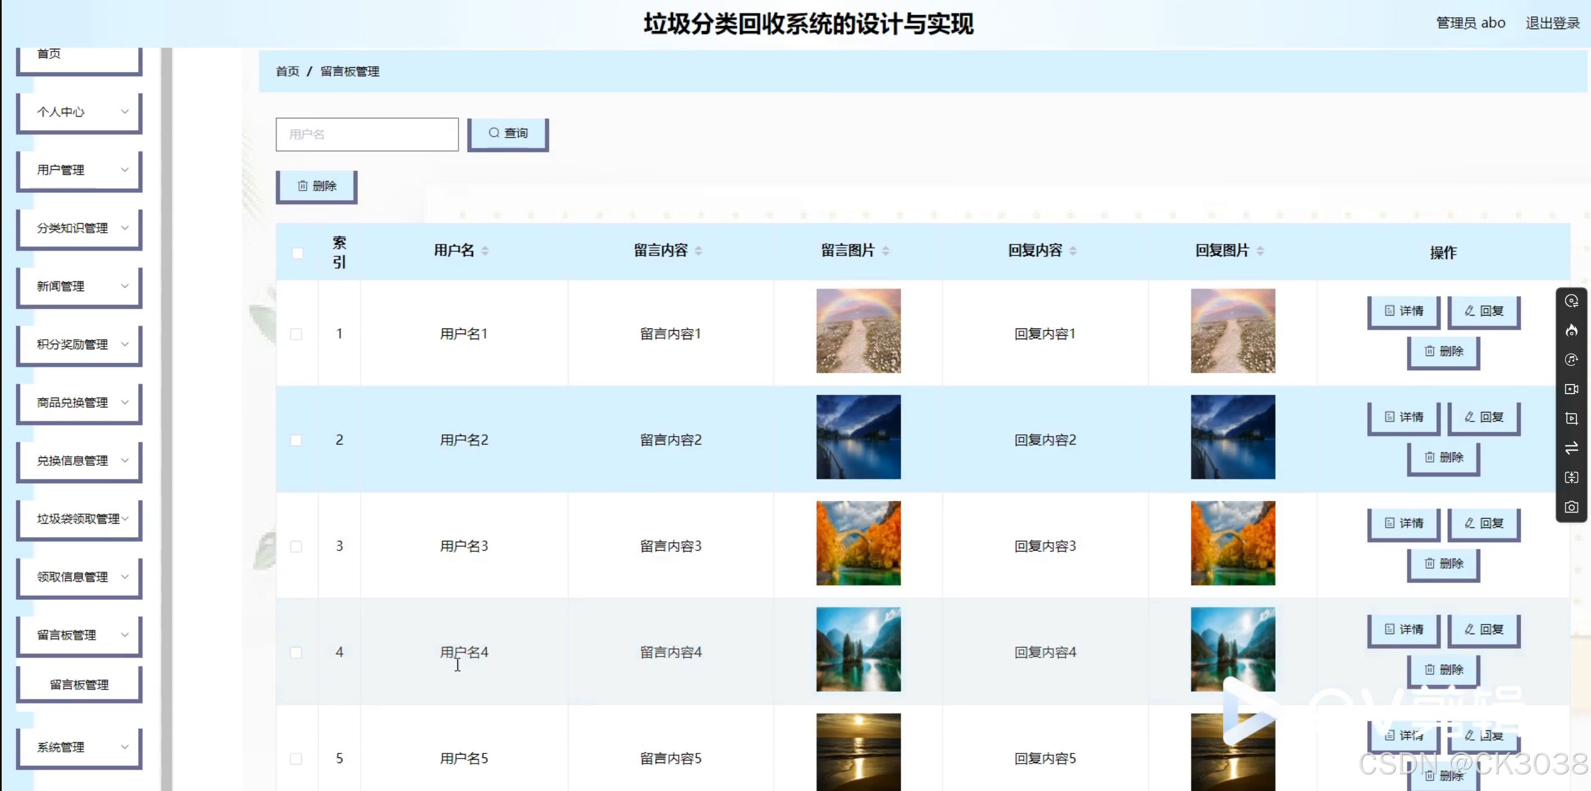Image resolution: width=1591 pixels, height=791 pixels.
Task: Click the crop video icon in side toolbar
Action: click(1571, 418)
